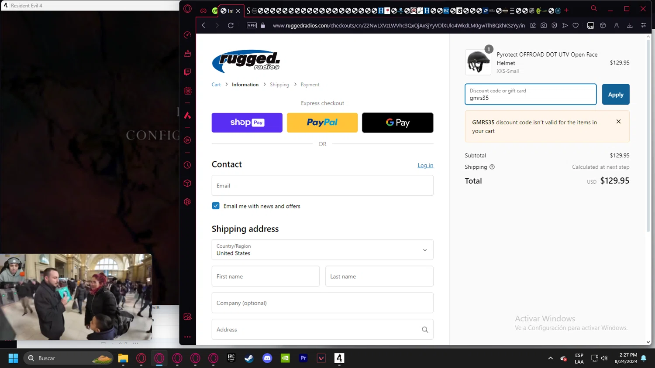Open notifications bell in taskbar
Screen dimensions: 655x368
pos(644,358)
